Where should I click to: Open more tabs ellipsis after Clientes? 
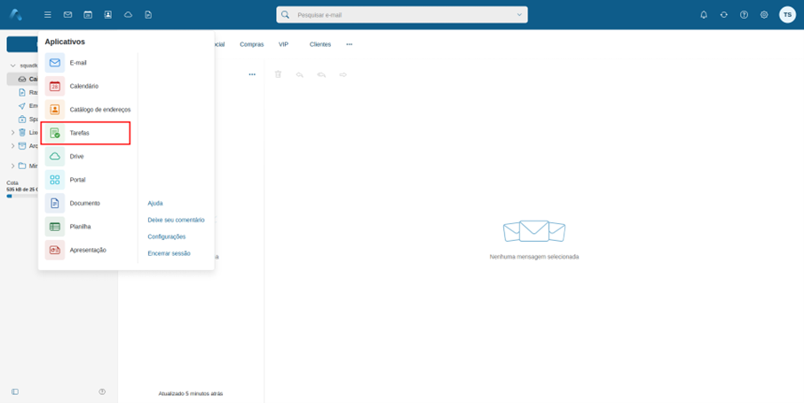pyautogui.click(x=349, y=44)
